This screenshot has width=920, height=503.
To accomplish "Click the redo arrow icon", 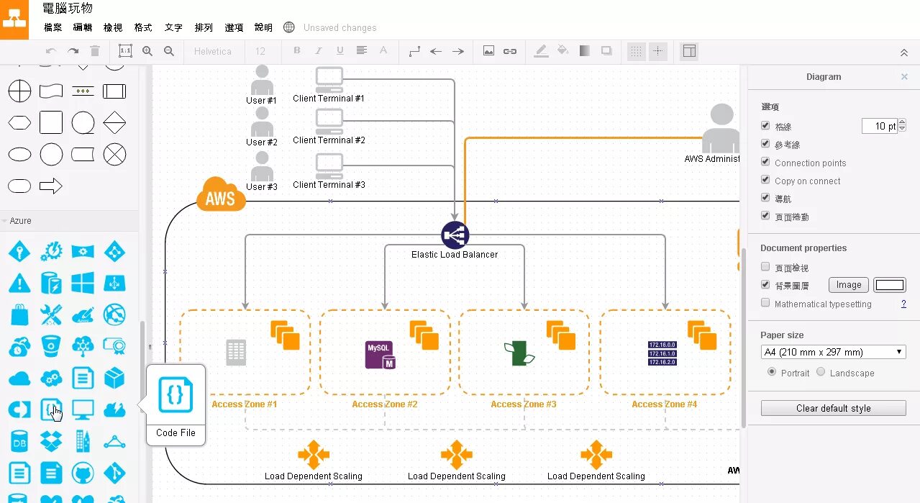I will click(x=73, y=51).
